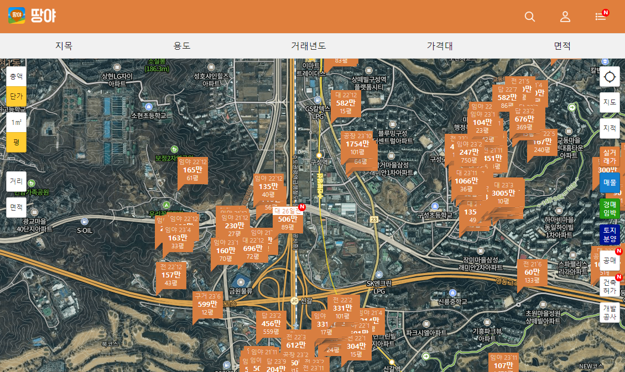Open the user account profile icon
The height and width of the screenshot is (372, 625).
click(565, 17)
